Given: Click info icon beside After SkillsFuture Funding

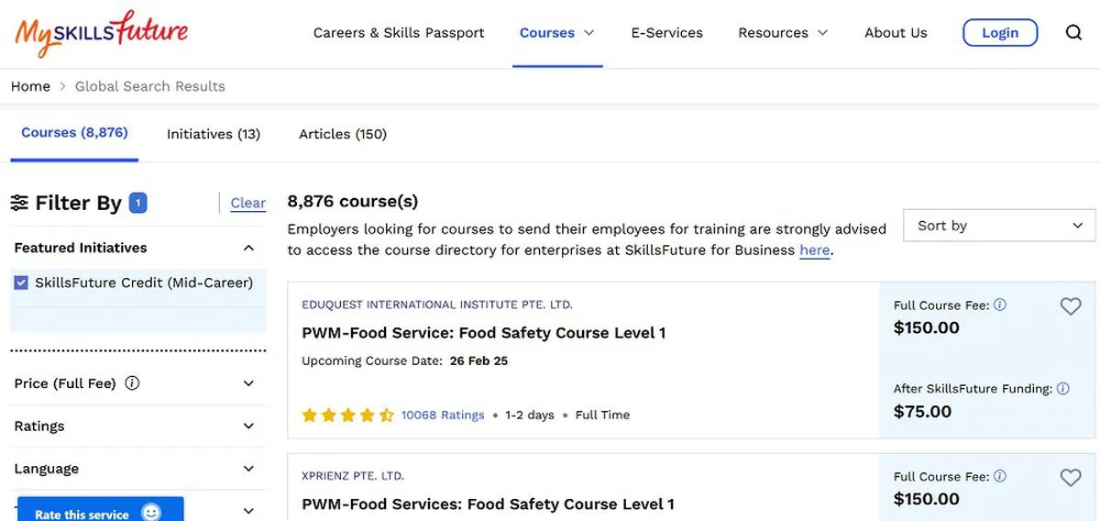Looking at the screenshot, I should (1063, 389).
